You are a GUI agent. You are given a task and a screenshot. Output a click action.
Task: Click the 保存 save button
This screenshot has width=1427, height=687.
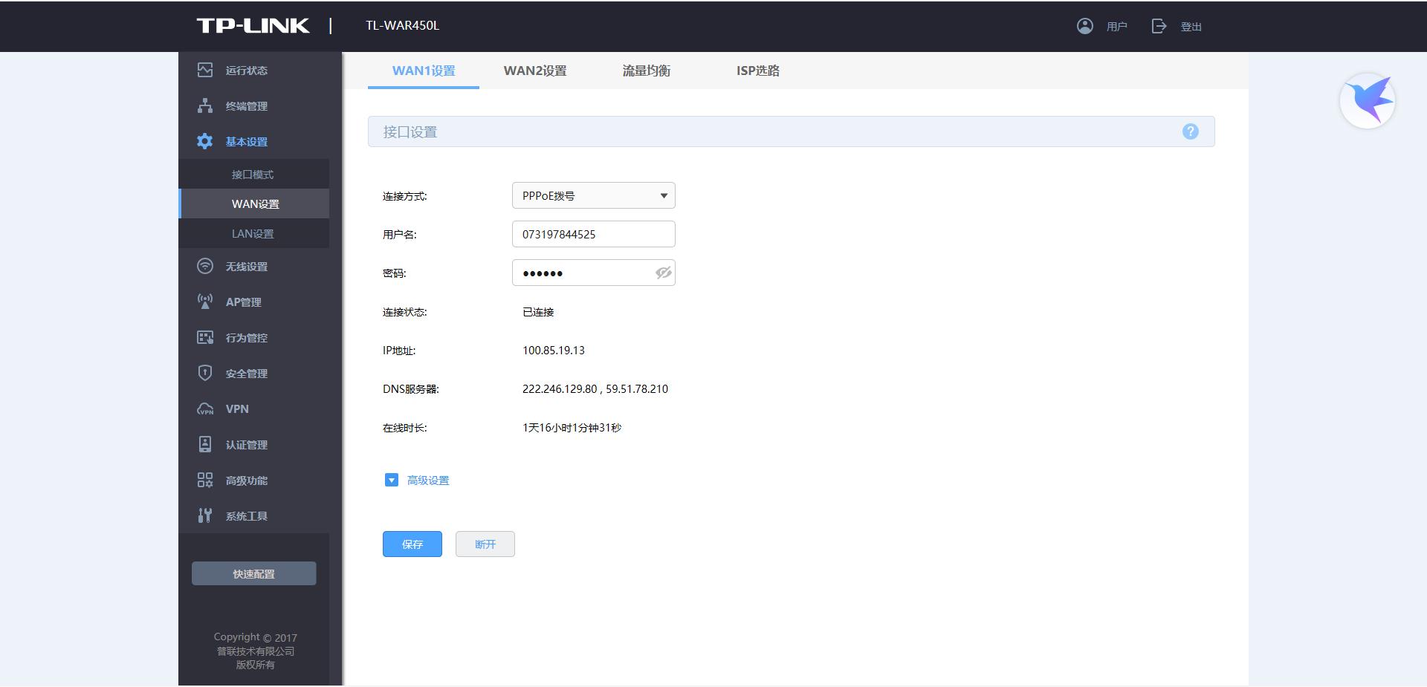tap(412, 544)
